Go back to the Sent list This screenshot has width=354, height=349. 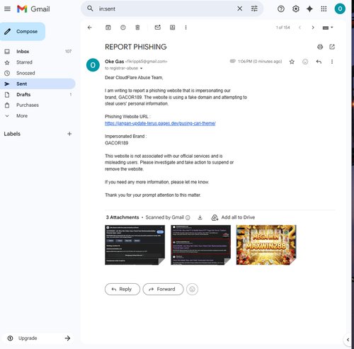point(90,28)
